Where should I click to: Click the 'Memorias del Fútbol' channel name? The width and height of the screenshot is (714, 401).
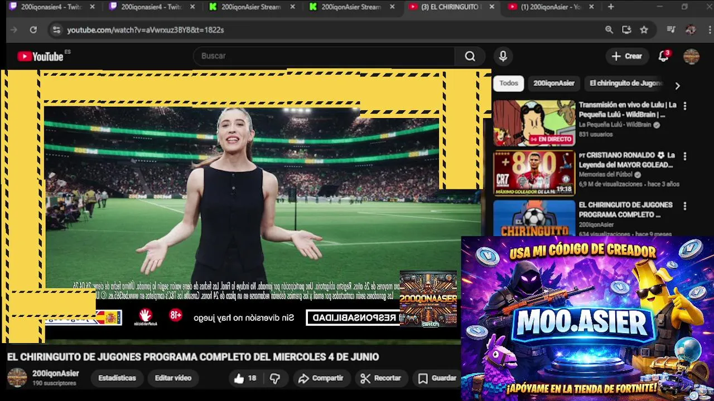pos(606,174)
